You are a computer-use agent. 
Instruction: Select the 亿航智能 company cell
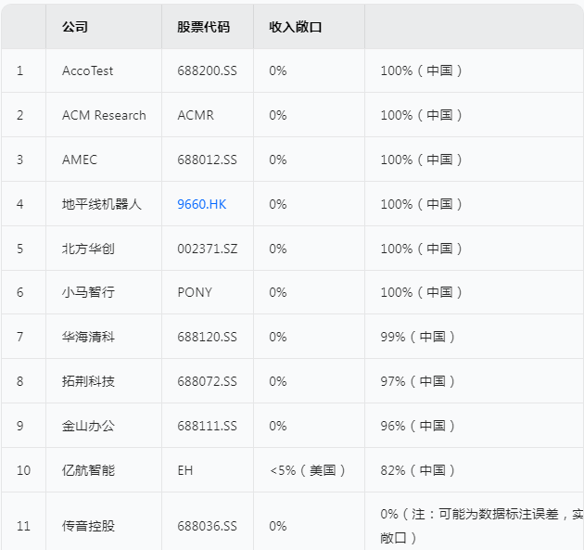point(89,470)
